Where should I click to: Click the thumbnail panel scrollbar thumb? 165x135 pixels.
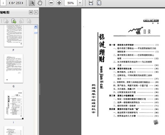pos(36,33)
